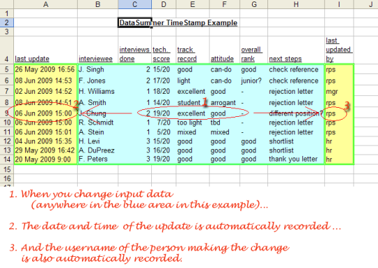The width and height of the screenshot is (378, 268).
Task: Click the 'last updated by' heading cell
Action: coord(339,50)
